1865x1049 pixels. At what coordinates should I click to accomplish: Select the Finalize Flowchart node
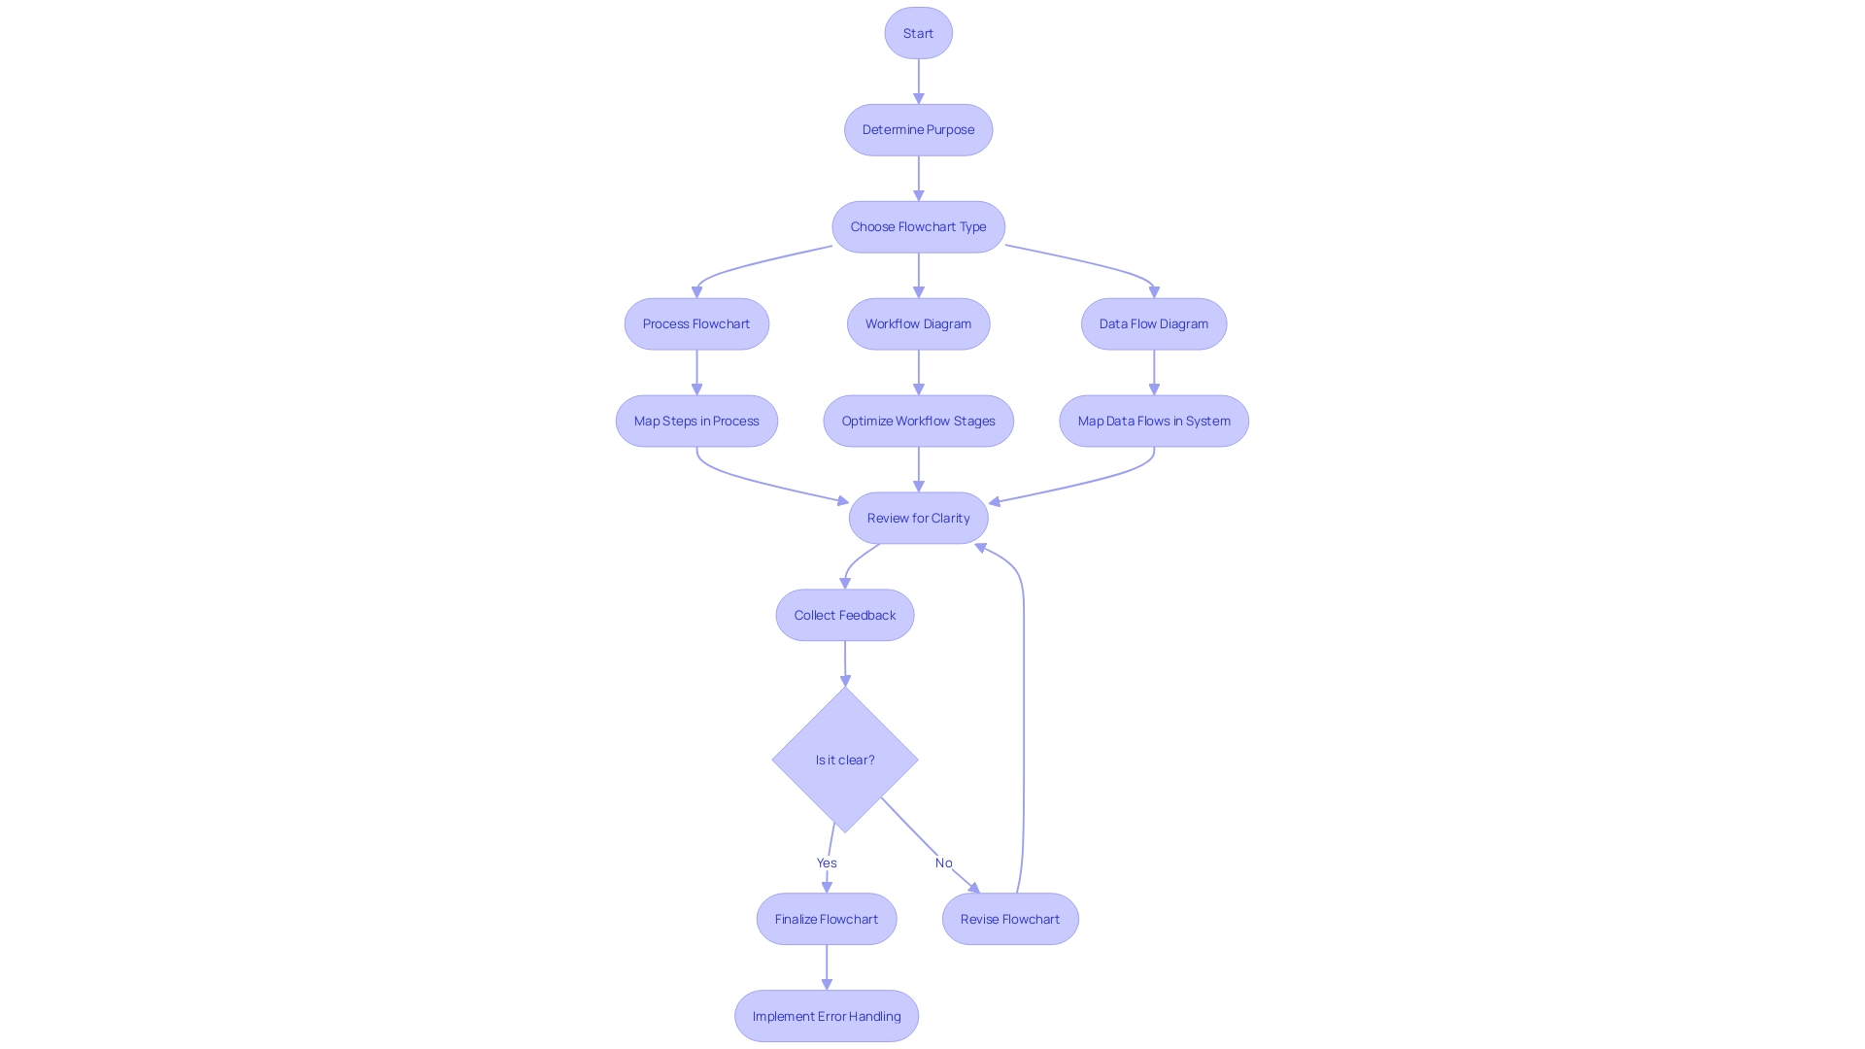(x=825, y=918)
